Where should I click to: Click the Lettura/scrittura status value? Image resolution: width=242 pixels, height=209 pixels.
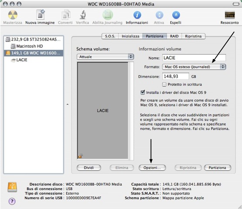click(x=177, y=189)
